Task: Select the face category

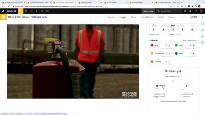Action: point(161,45)
